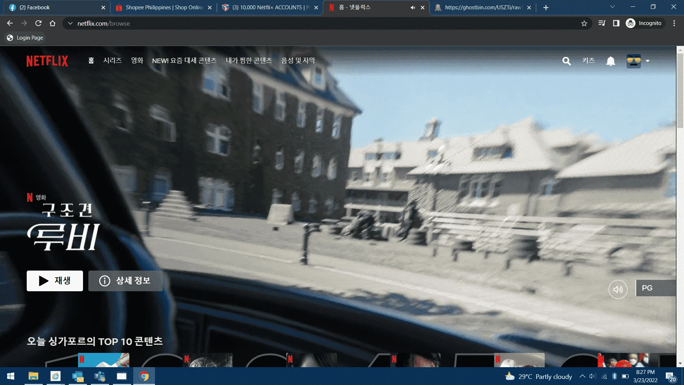Click the page vertical scrollbar thumb
The height and width of the screenshot is (385, 684).
tap(680, 91)
